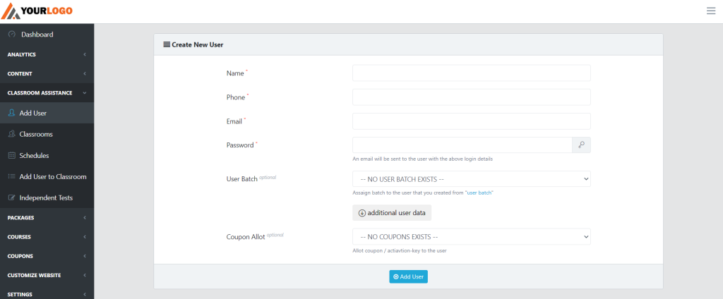The width and height of the screenshot is (723, 299).
Task: Collapse the CLASSROOM ASSISTANCE section
Action: pyautogui.click(x=47, y=92)
